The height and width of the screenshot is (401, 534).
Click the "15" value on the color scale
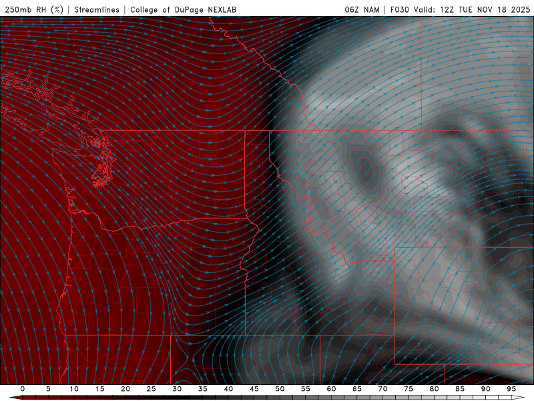tap(99, 389)
